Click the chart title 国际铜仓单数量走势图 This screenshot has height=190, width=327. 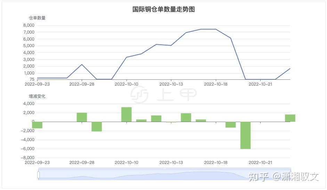coord(163,9)
